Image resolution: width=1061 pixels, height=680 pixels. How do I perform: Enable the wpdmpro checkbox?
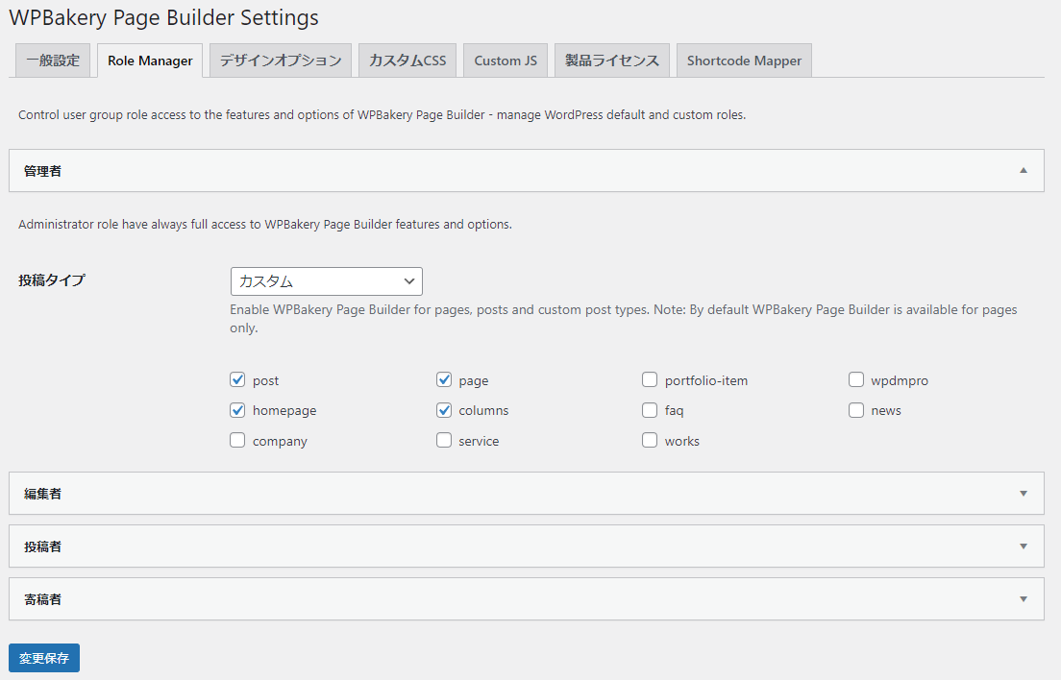[x=856, y=379]
